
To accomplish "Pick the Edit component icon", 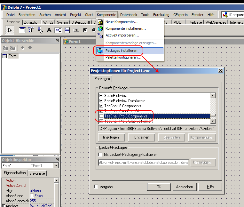I will click(58, 30).
